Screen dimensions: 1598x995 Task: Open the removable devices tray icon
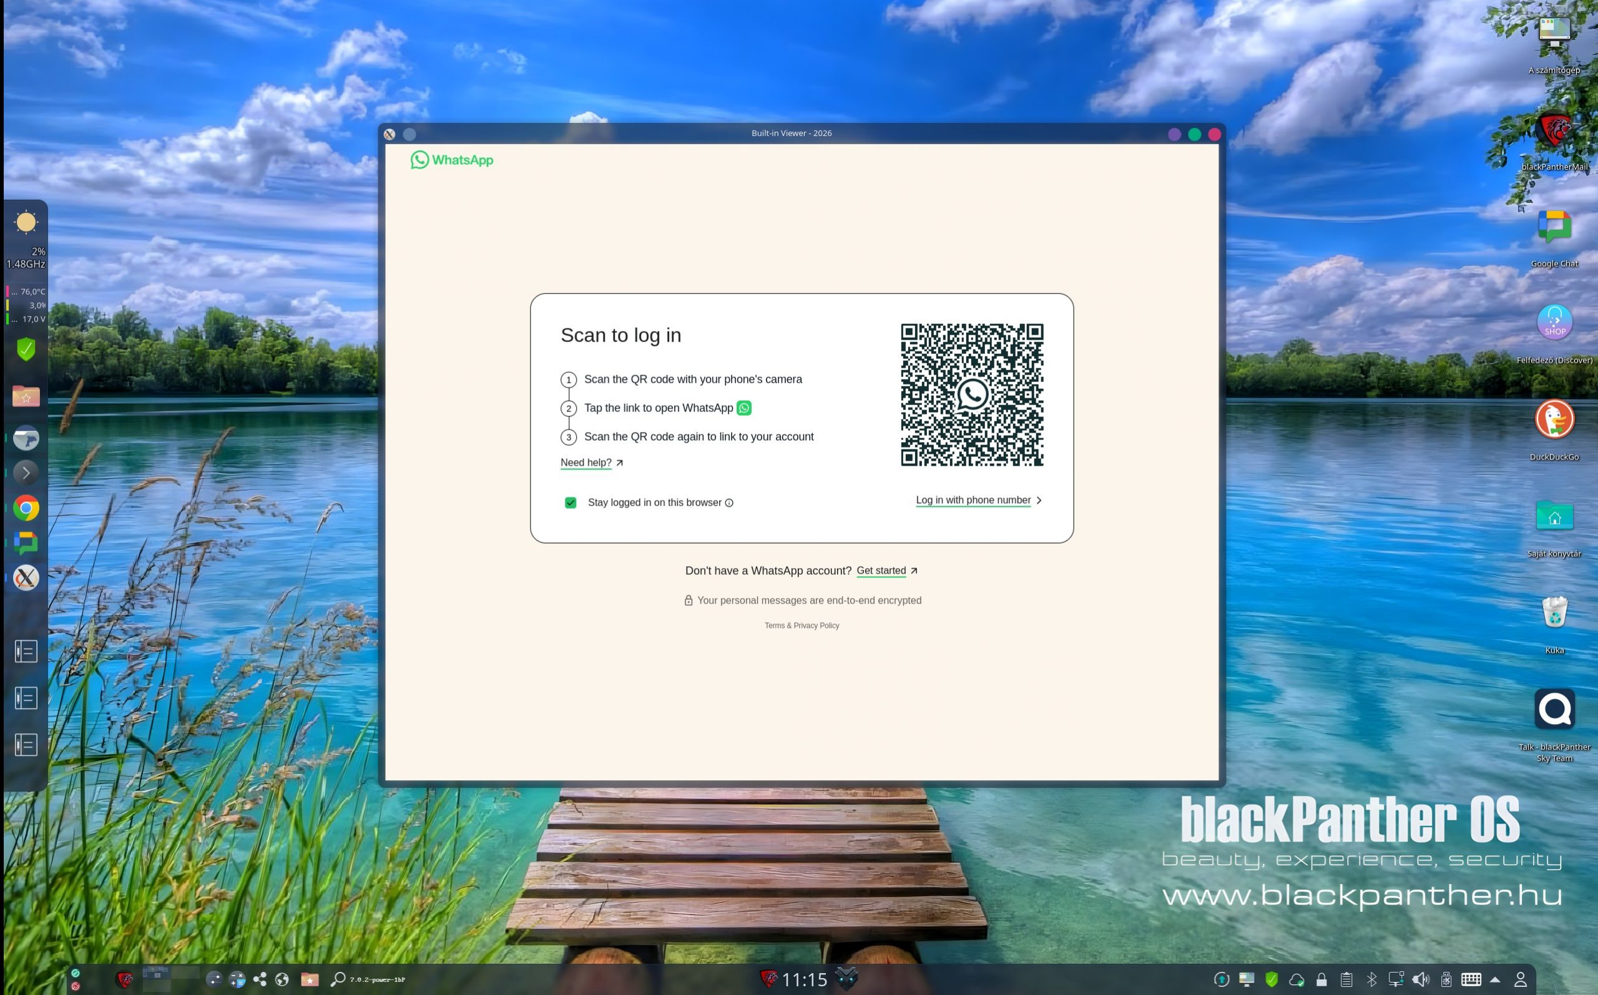pyautogui.click(x=1446, y=980)
